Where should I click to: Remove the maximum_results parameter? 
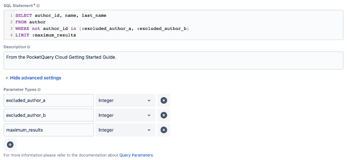point(164,130)
